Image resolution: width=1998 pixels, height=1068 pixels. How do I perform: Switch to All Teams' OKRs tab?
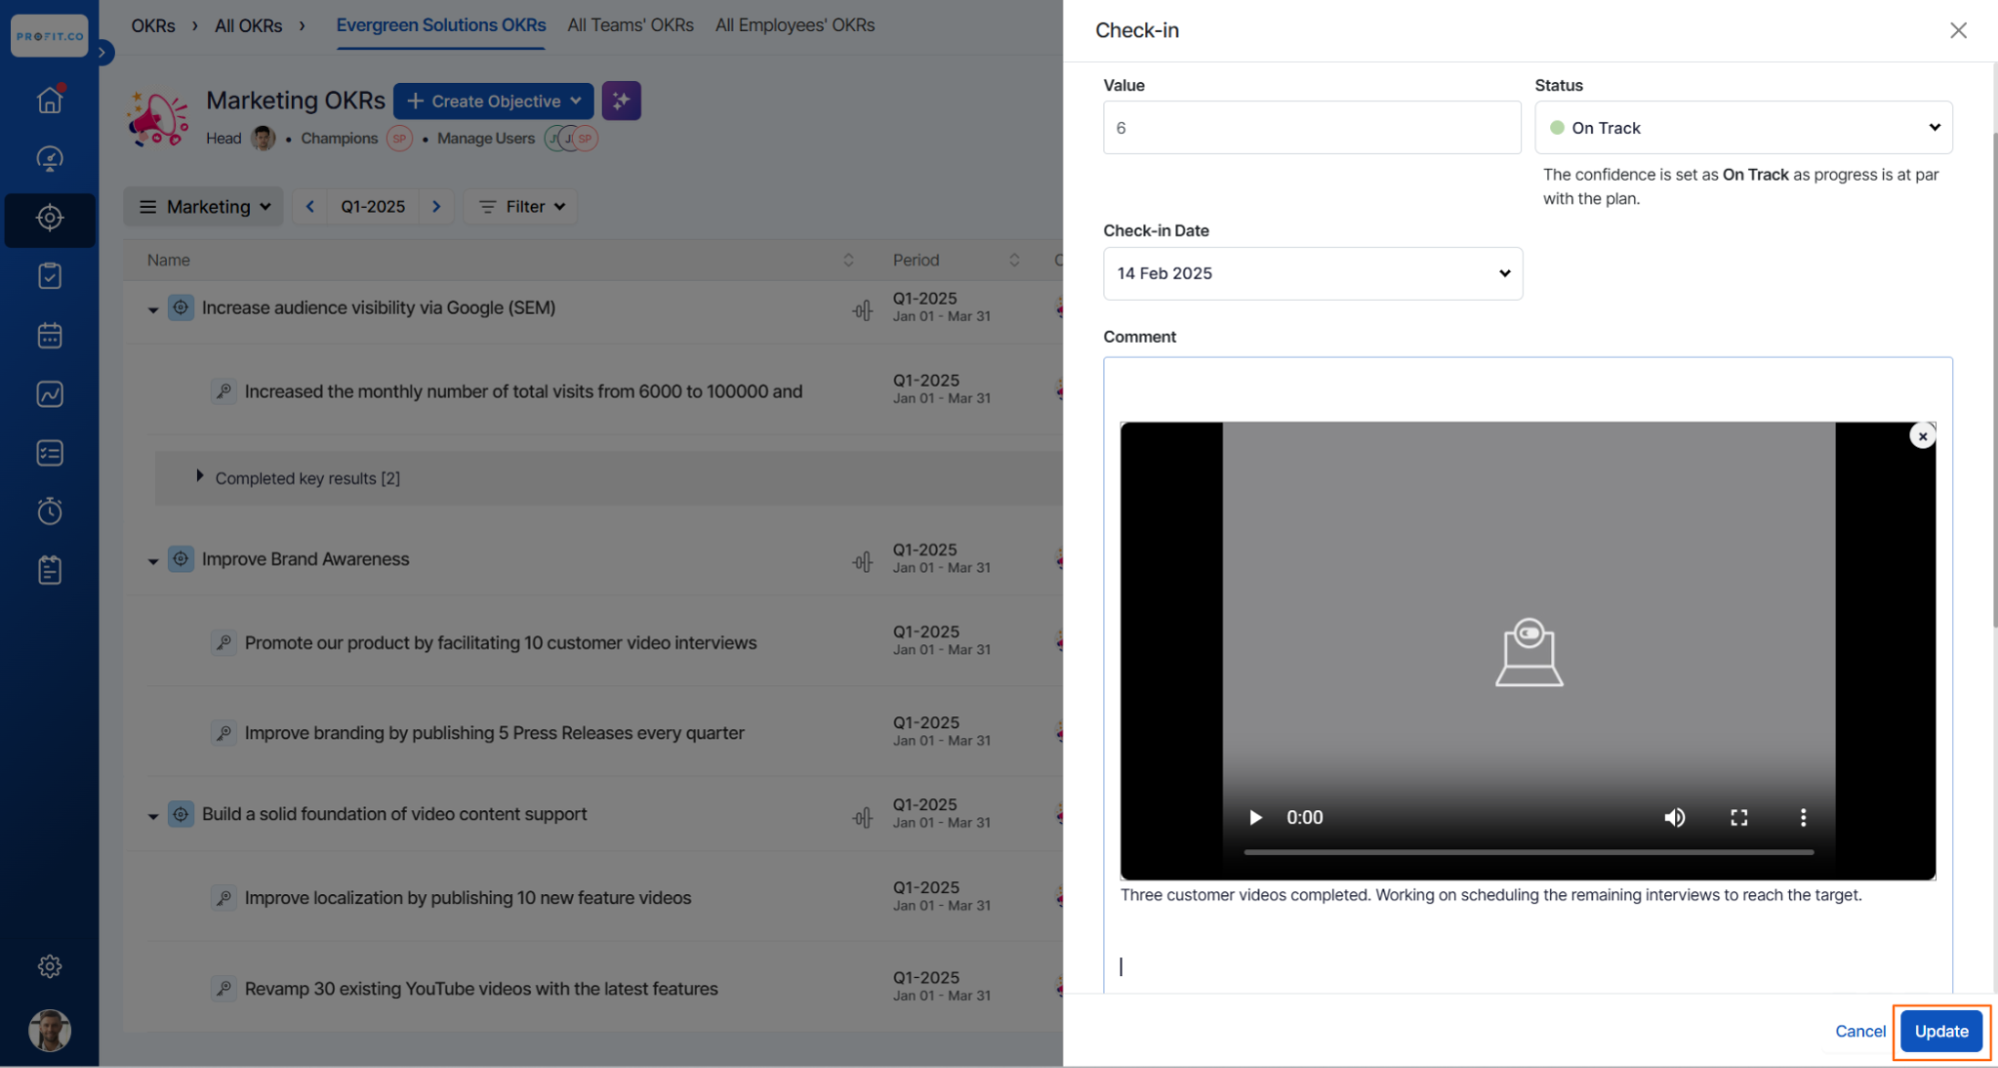click(630, 25)
